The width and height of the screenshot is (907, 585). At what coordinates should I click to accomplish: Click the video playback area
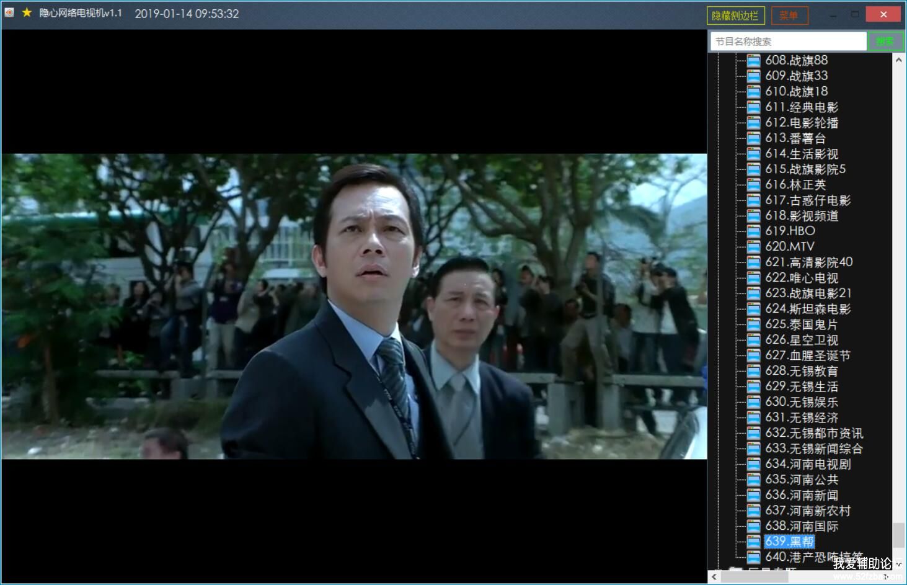[353, 306]
